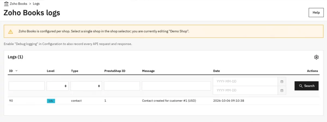The height and width of the screenshot is (122, 327).
Task: Click the Message column header
Action: click(148, 71)
